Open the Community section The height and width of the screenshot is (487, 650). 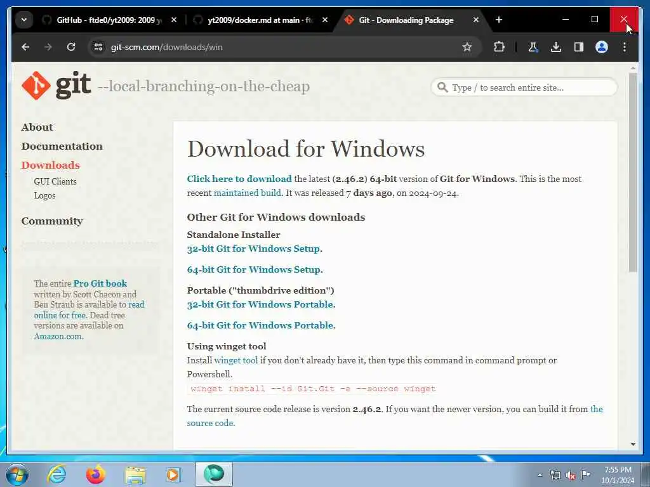pos(52,221)
